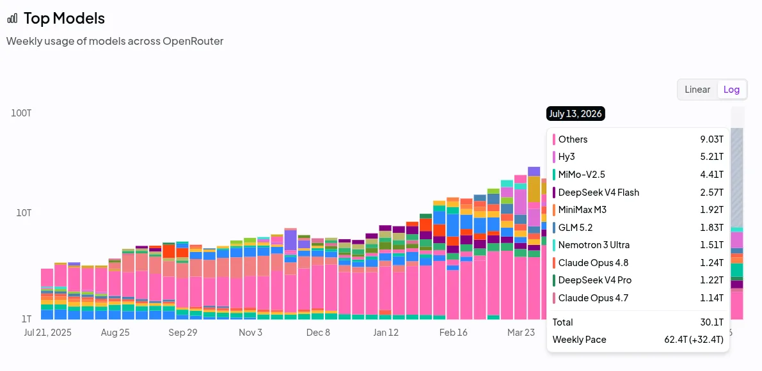Click the MiniMax M3 color swatch

pyautogui.click(x=554, y=210)
